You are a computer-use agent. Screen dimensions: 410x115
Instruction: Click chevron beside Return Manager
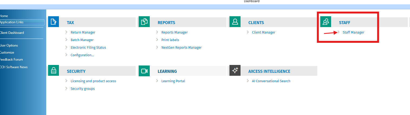pos(66,32)
